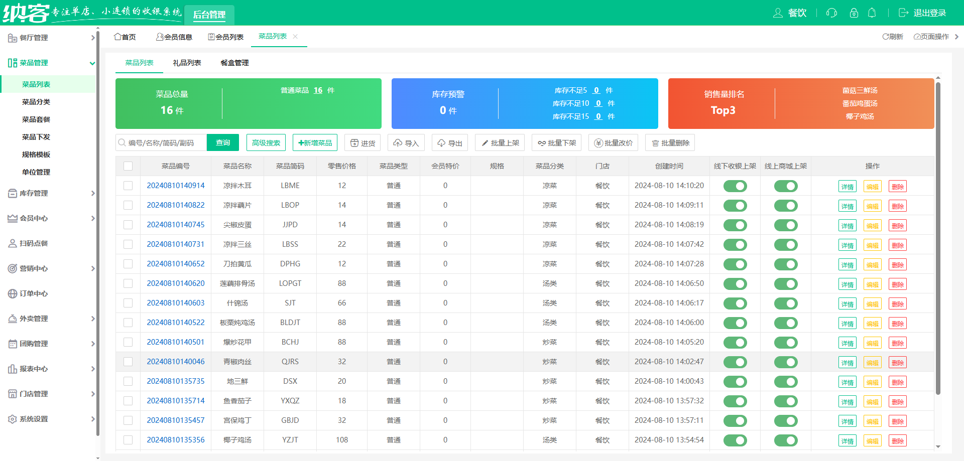Open dish link 20240810140046
Screen dimensions: 964x461
(x=176, y=362)
